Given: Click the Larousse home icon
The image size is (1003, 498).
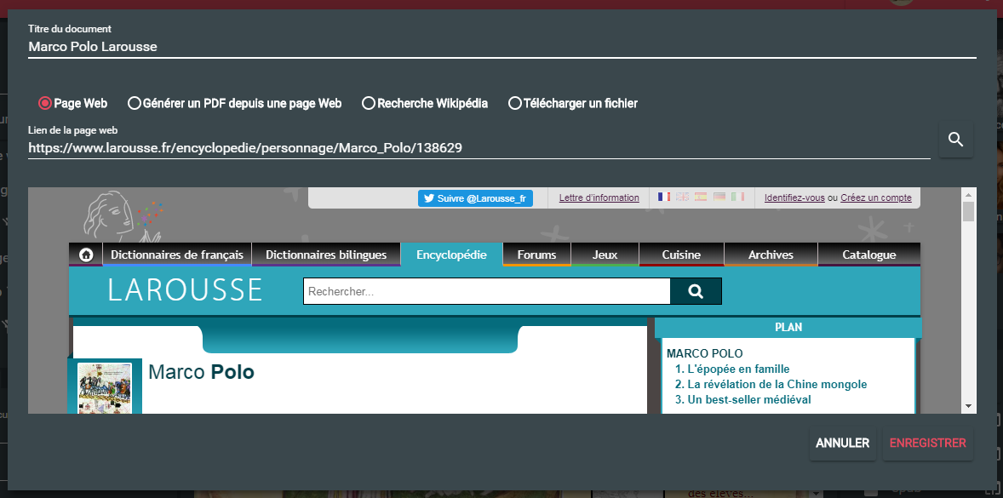Looking at the screenshot, I should coord(85,255).
